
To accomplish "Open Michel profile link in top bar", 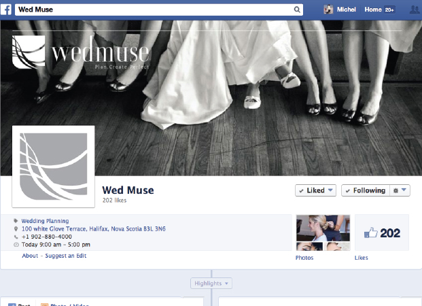I will pos(347,10).
